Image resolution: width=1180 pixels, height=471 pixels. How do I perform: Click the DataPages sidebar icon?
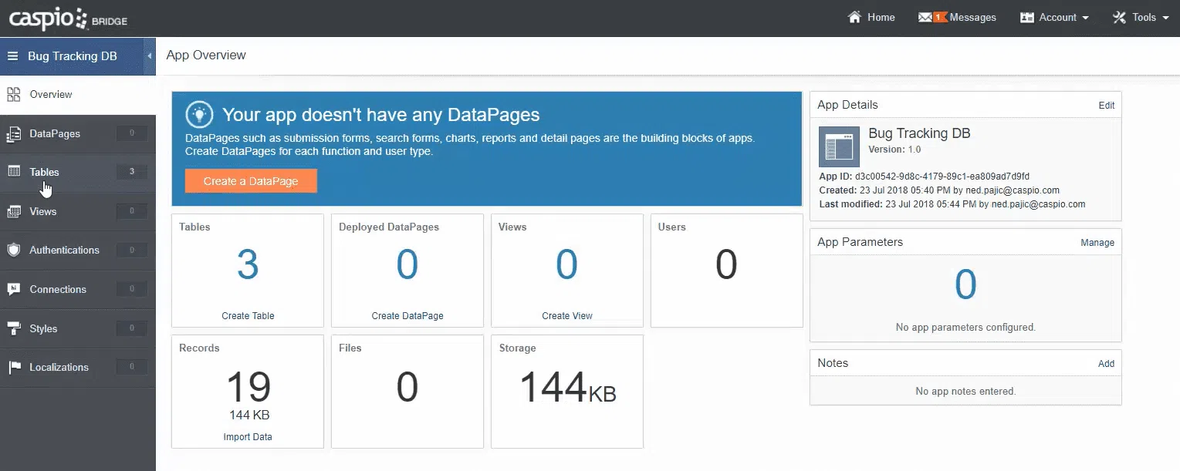point(14,134)
